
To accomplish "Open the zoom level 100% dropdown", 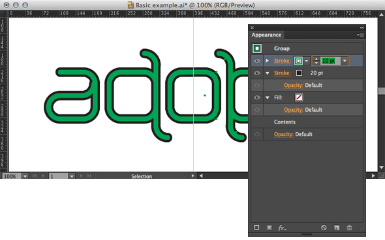I will 25,177.
